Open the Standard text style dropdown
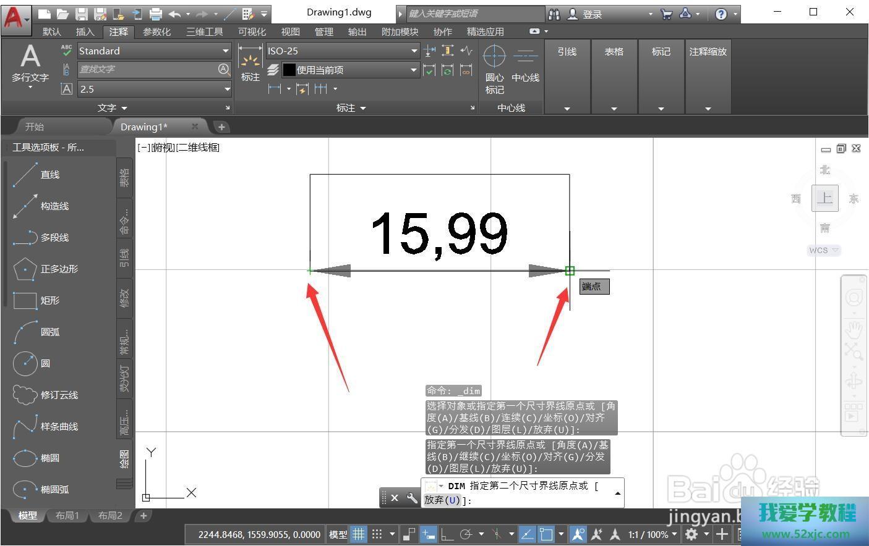The image size is (869, 546). (226, 51)
